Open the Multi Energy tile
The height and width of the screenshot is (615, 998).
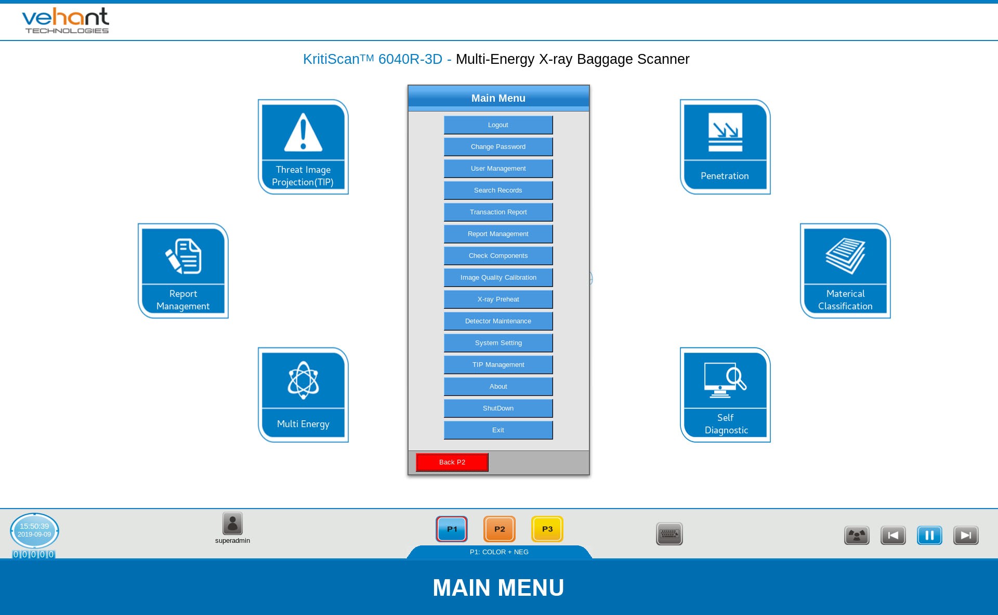tap(303, 395)
